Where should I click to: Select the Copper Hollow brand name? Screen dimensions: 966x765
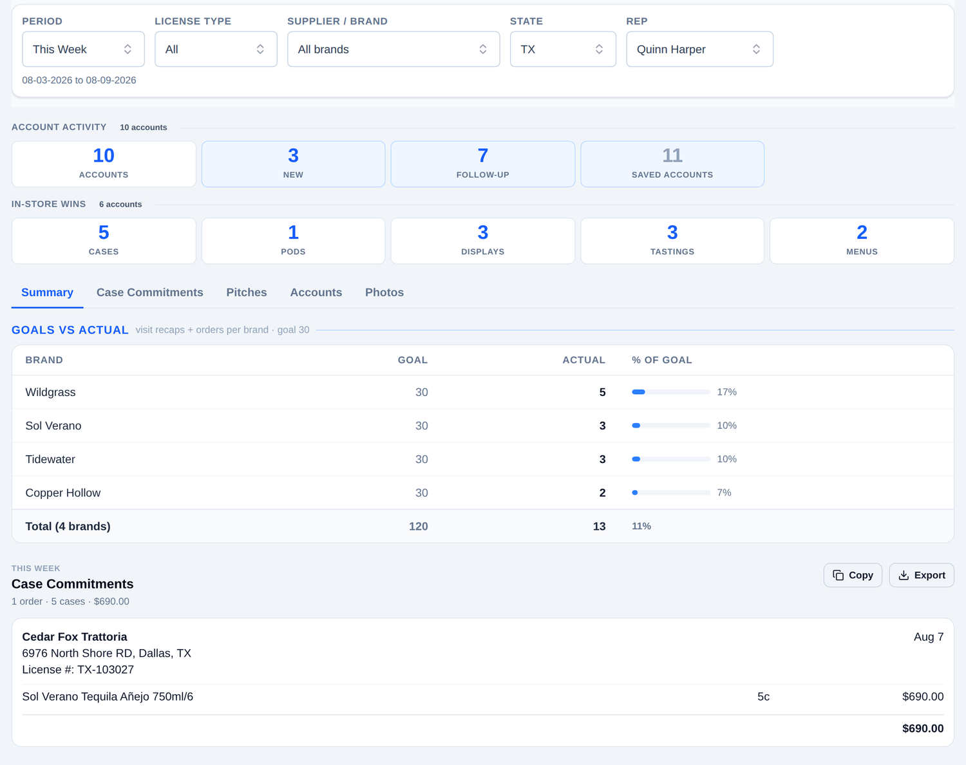(63, 493)
